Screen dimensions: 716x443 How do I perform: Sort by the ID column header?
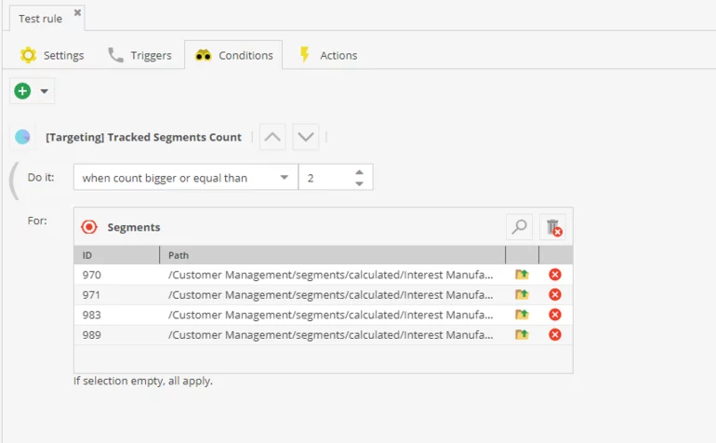[x=117, y=255]
